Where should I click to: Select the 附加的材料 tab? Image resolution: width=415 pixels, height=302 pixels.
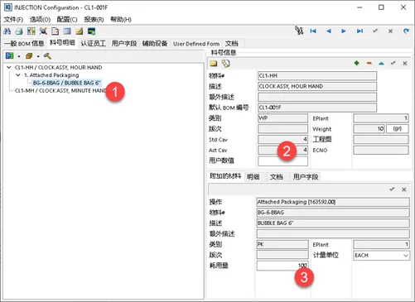[x=225, y=176]
